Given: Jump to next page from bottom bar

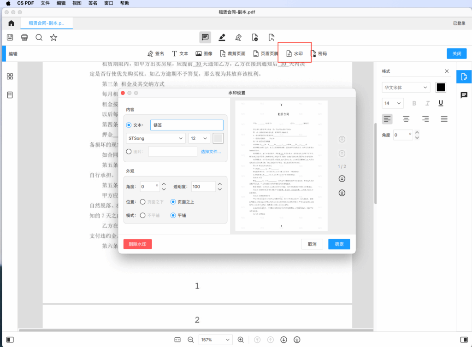Looking at the screenshot, I should pyautogui.click(x=283, y=340).
